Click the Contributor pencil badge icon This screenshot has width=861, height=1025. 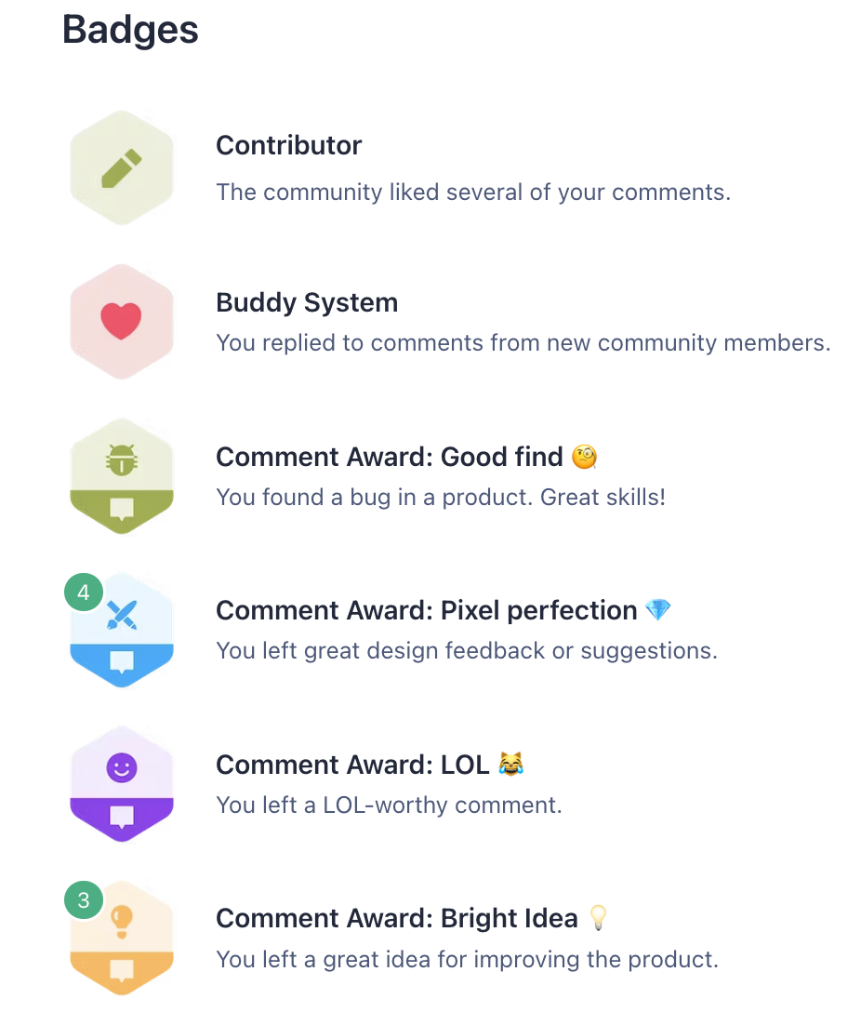122,168
